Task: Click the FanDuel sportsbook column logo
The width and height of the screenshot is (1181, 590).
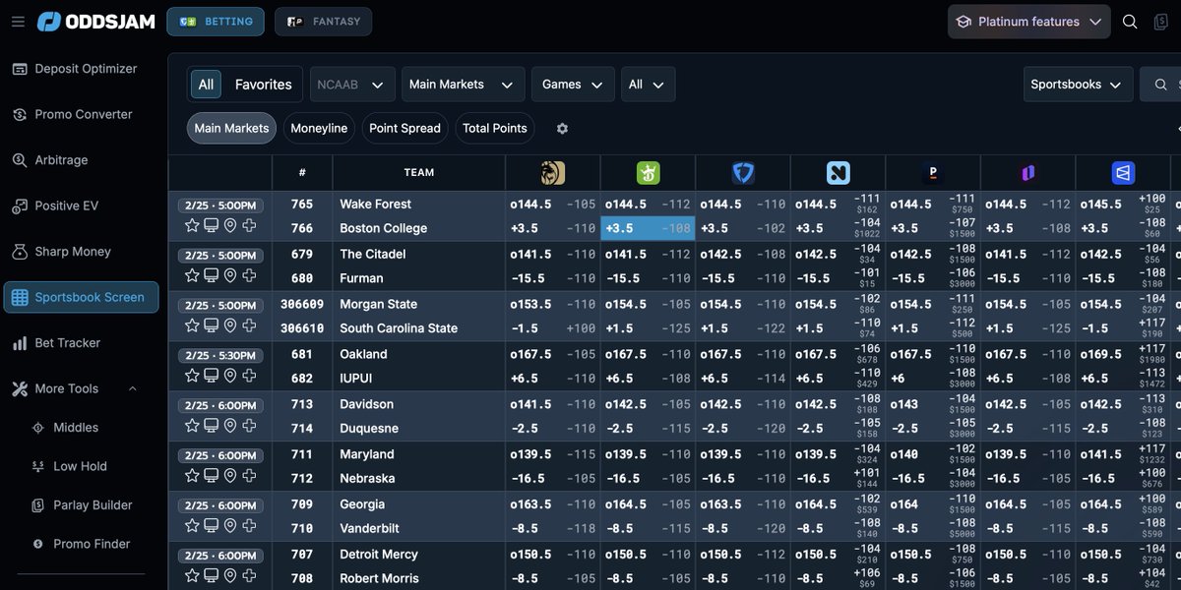Action: tap(743, 172)
